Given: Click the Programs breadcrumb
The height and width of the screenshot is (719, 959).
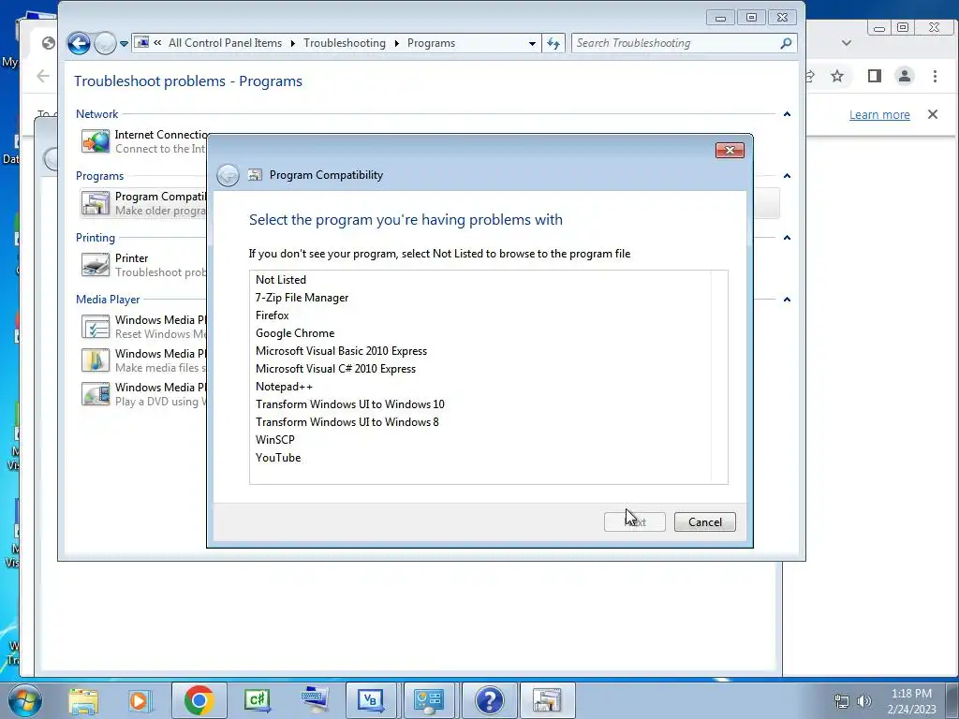Looking at the screenshot, I should pyautogui.click(x=431, y=43).
